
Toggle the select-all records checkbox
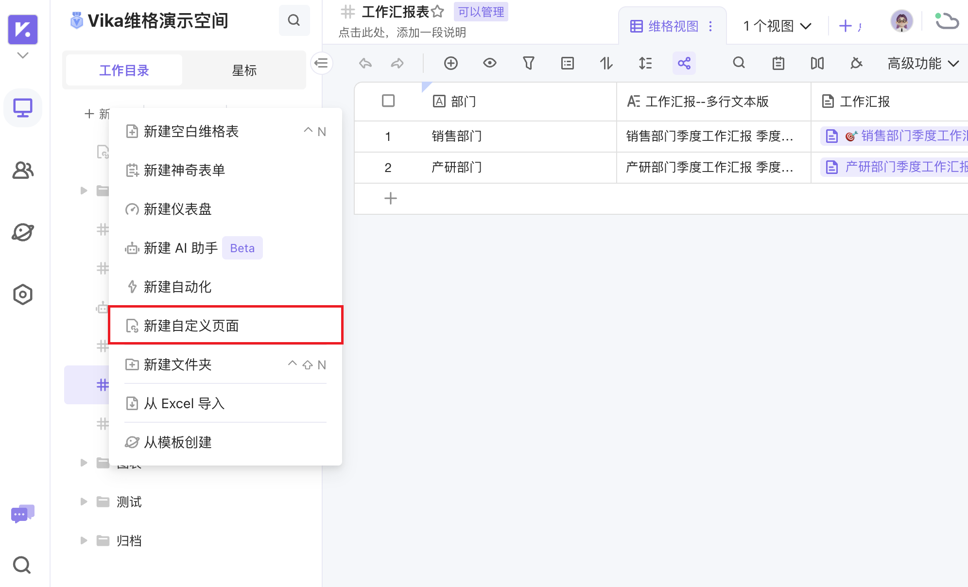(x=387, y=101)
